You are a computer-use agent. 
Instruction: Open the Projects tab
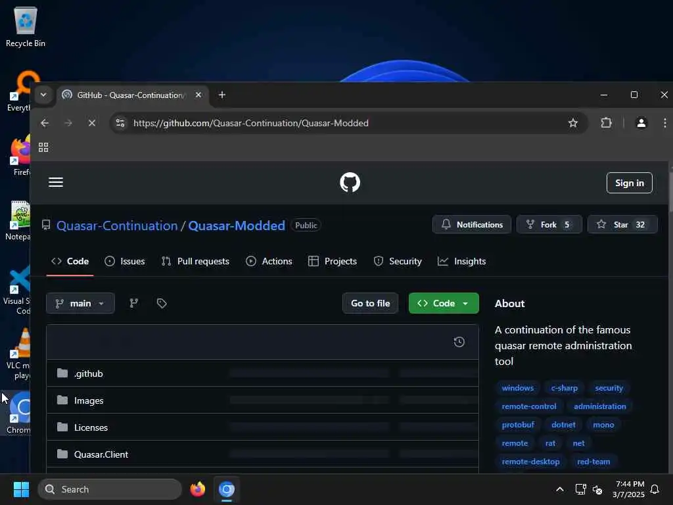pyautogui.click(x=333, y=261)
